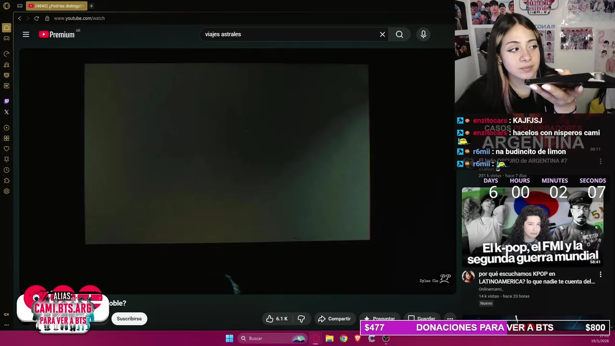The width and height of the screenshot is (615, 346).
Task: Open GX Control speedometer in sidebar
Action: [x=7, y=54]
